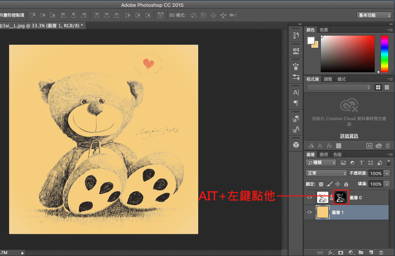Click the create new layer icon
The image size is (395, 256).
pyautogui.click(x=371, y=252)
